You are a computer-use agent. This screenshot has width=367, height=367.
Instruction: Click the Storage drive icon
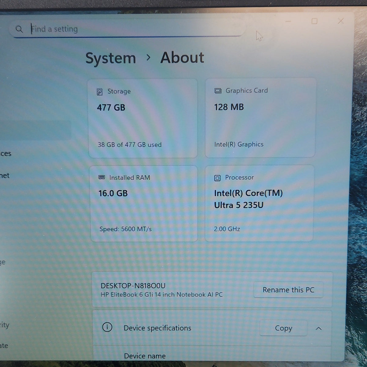(x=100, y=92)
